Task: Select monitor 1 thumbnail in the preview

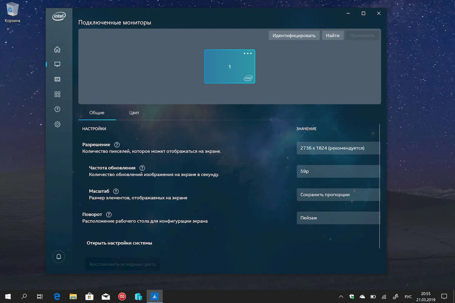Action: (230, 66)
